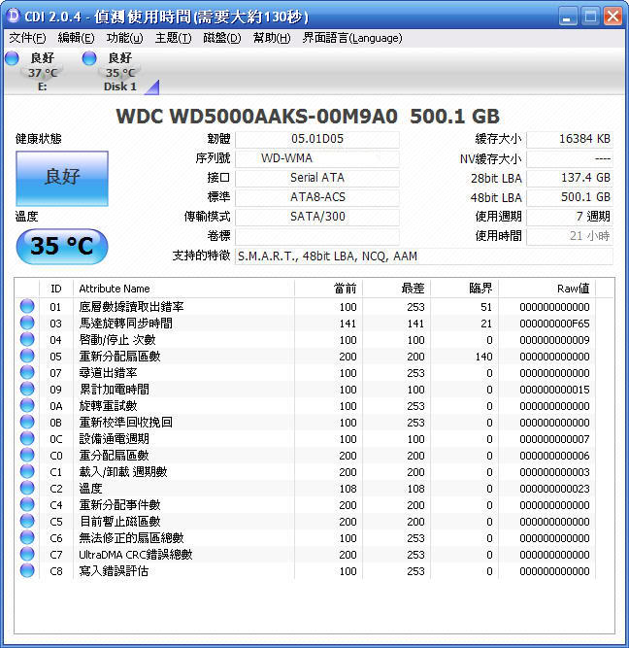
Task: Click the status orb for attribute C2
Action: tap(27, 488)
